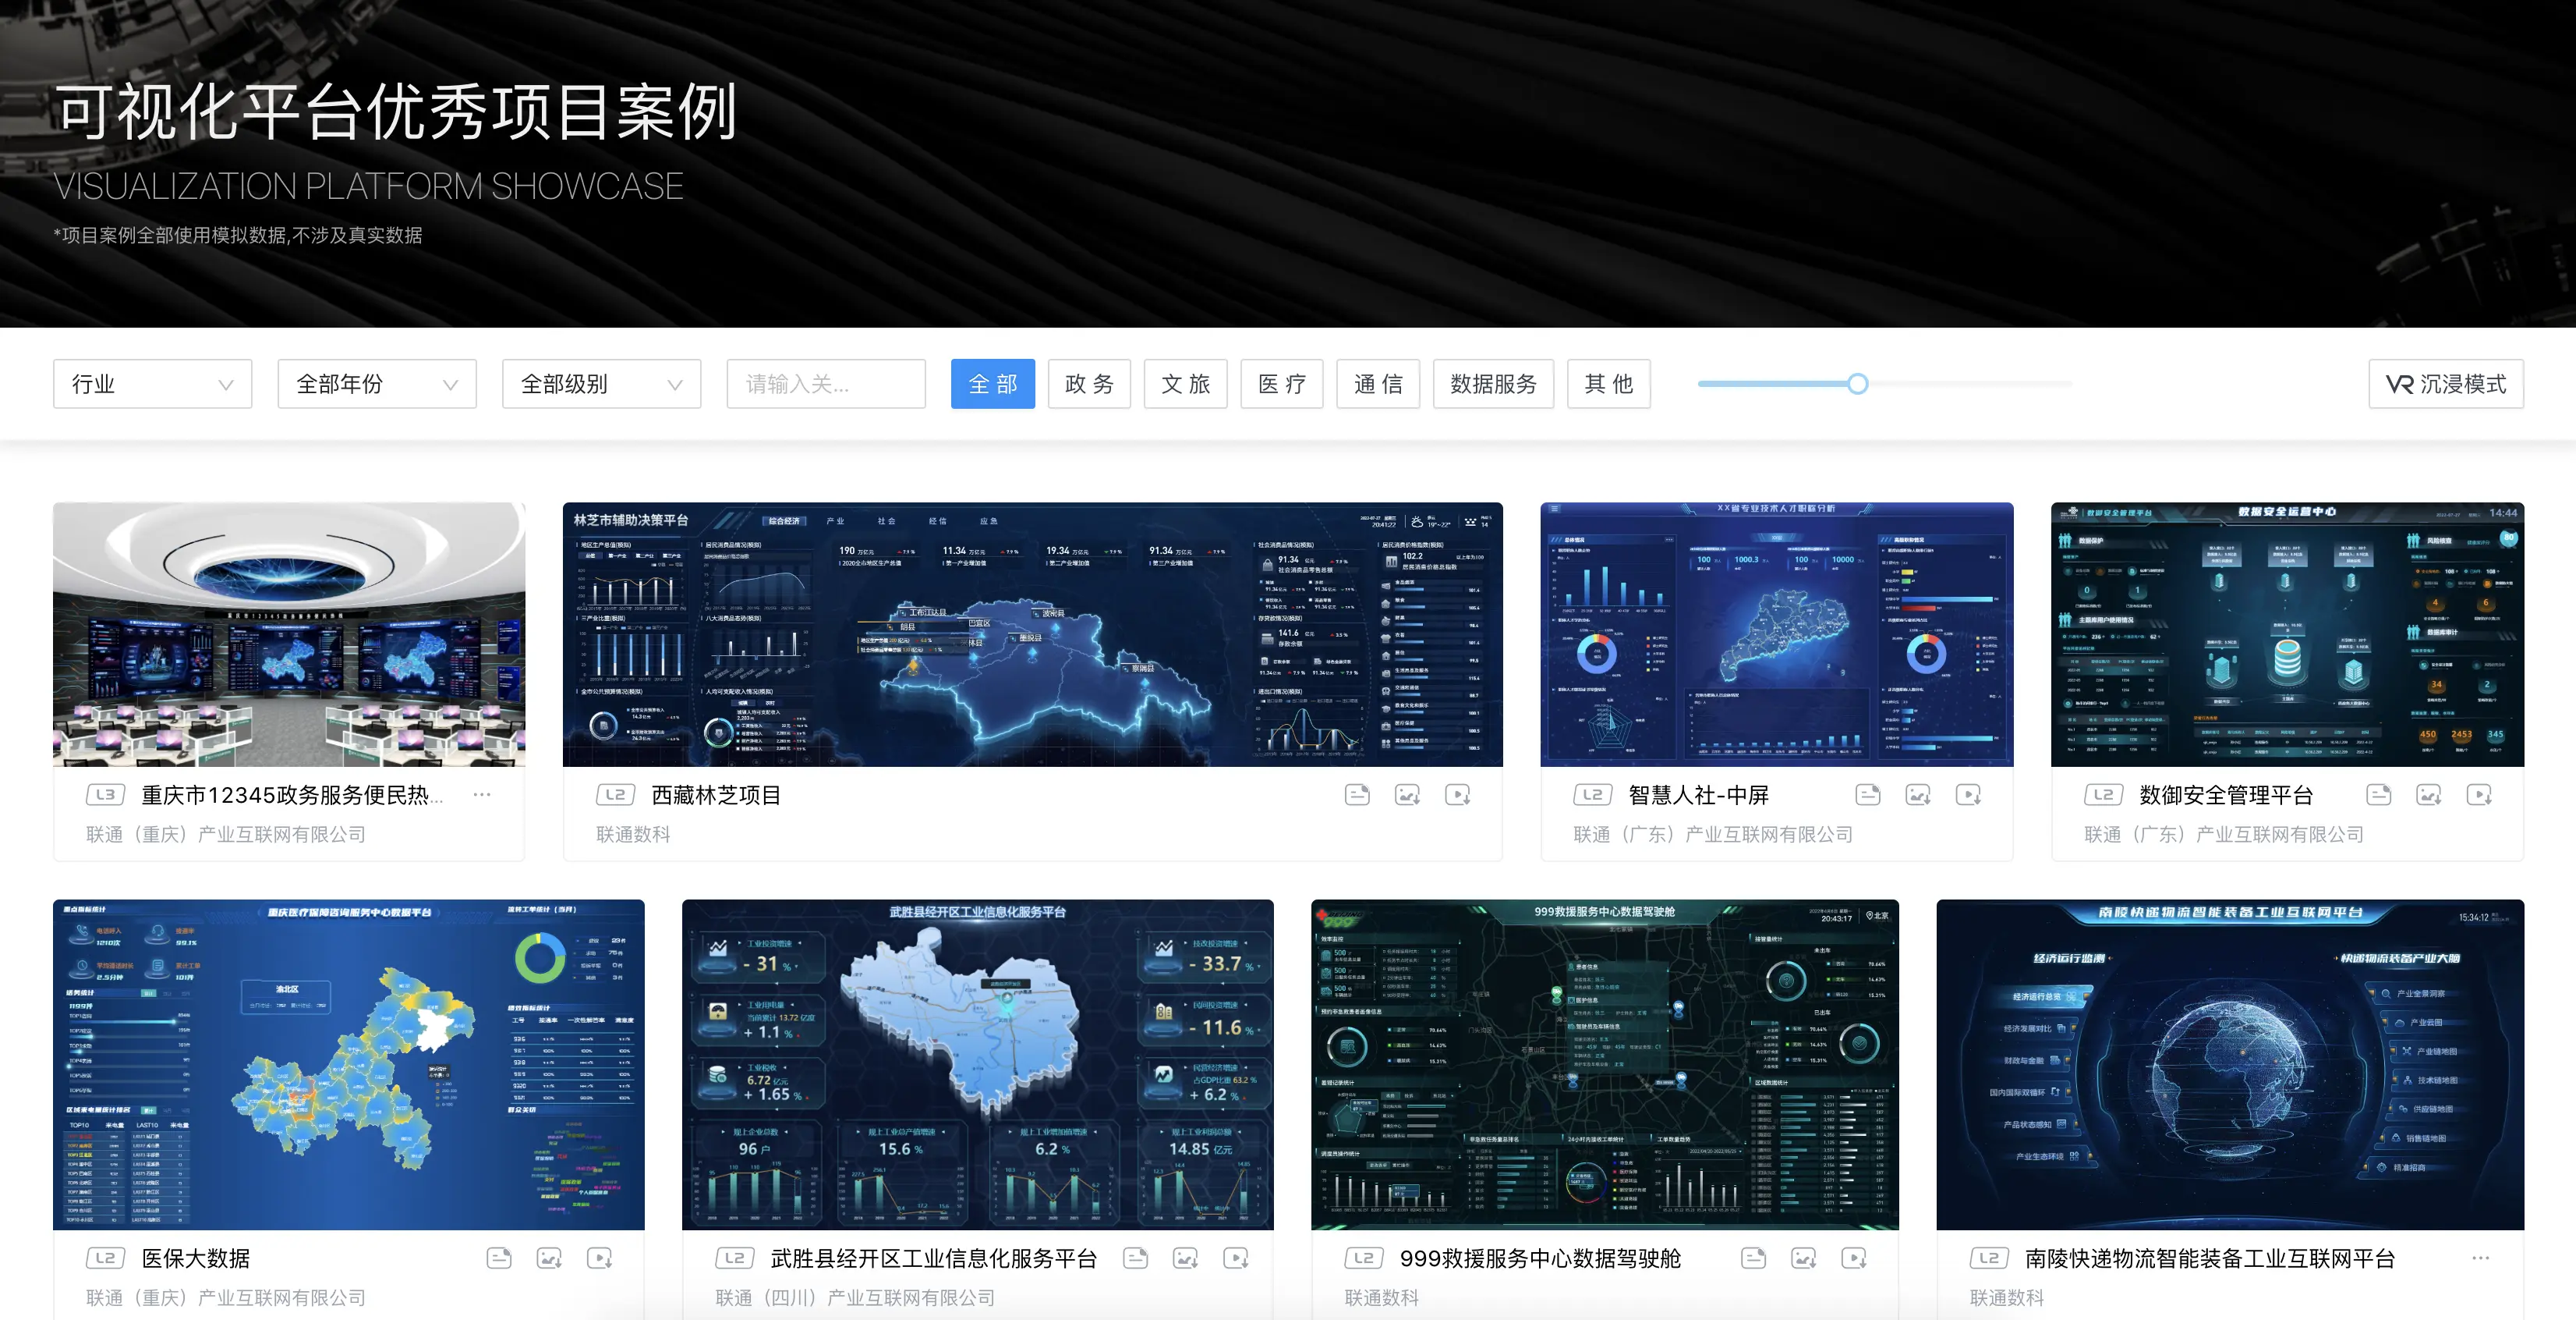Screen dimensions: 2576x1320
Task: Open more options for 南陵快递物流 card
Action: pyautogui.click(x=2480, y=1258)
